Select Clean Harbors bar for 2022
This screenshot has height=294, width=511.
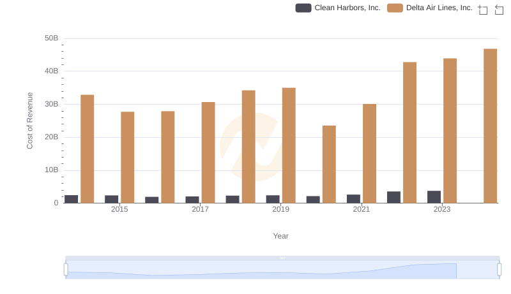coord(393,197)
